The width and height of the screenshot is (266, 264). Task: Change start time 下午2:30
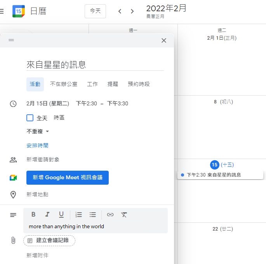pos(86,103)
